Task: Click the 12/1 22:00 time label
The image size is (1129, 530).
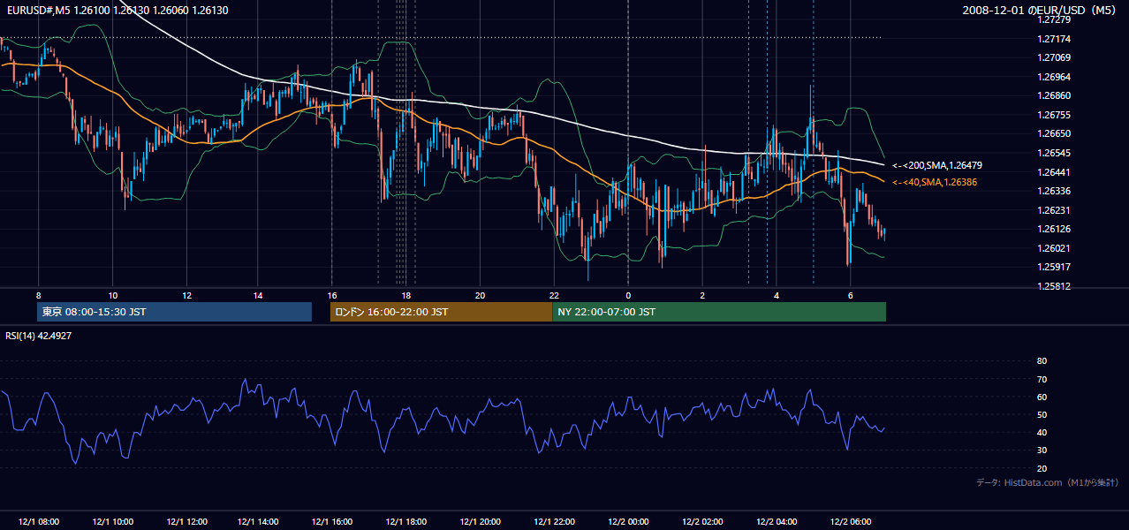Action: click(554, 522)
